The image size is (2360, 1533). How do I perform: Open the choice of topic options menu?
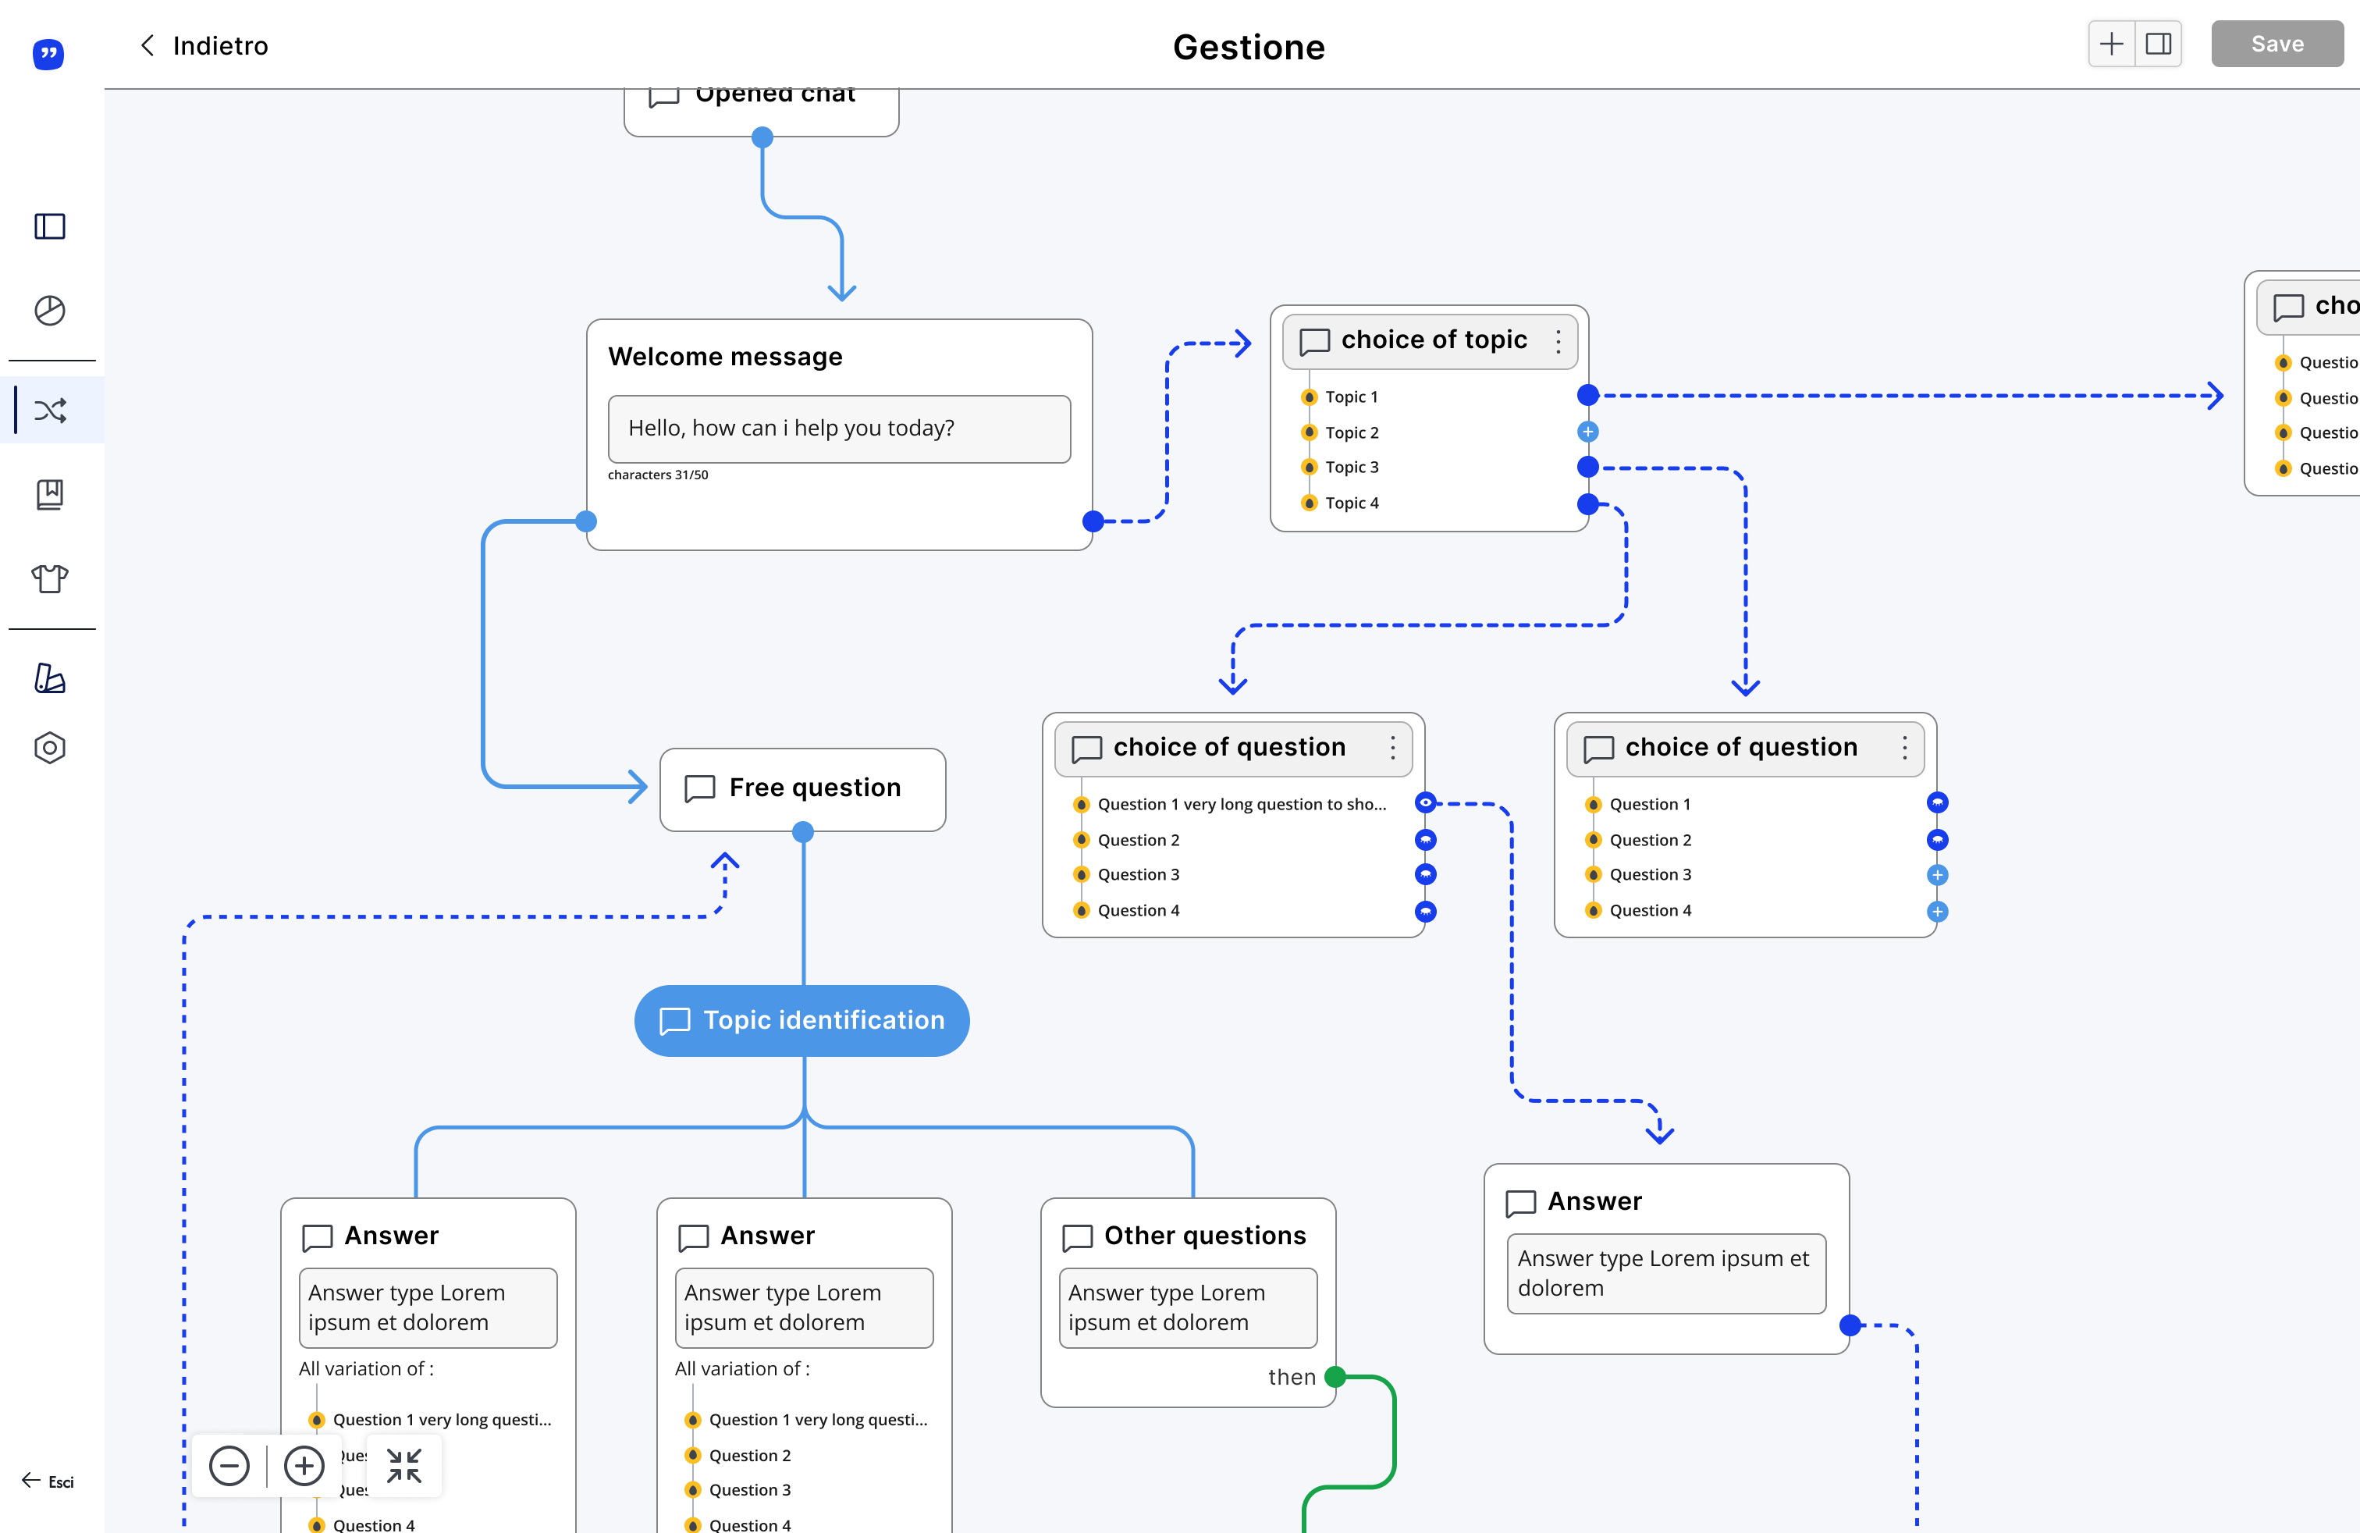(1558, 341)
